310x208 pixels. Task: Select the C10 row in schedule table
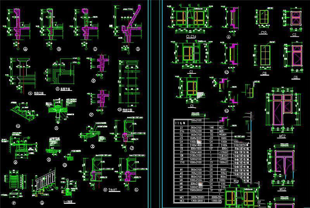tap(181, 163)
